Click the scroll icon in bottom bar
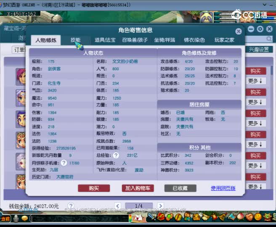This screenshot has height=227, width=276. pos(205,217)
